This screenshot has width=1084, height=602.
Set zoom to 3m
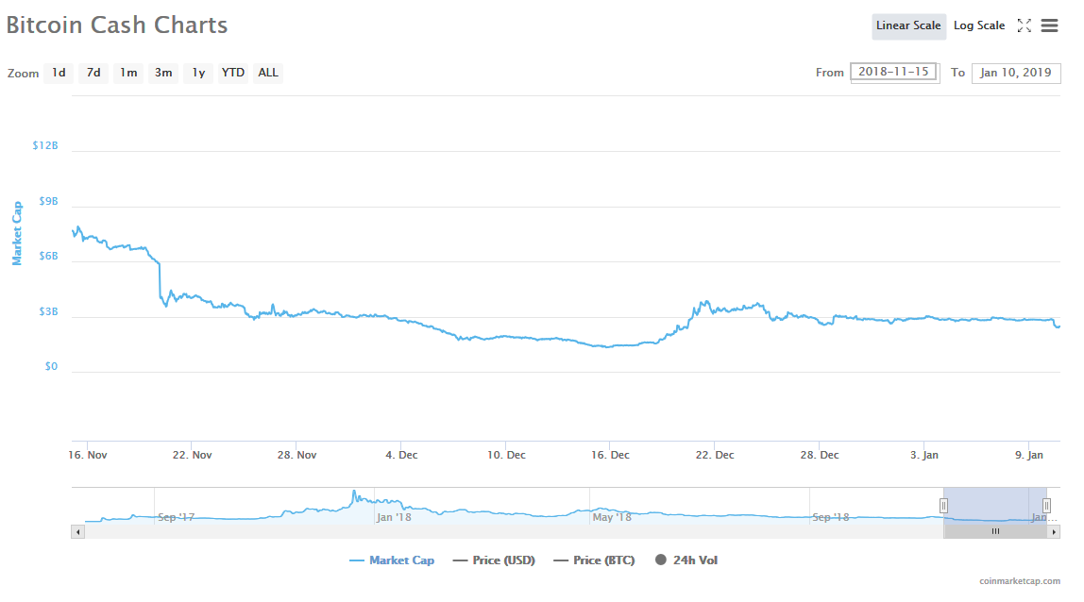click(x=163, y=73)
